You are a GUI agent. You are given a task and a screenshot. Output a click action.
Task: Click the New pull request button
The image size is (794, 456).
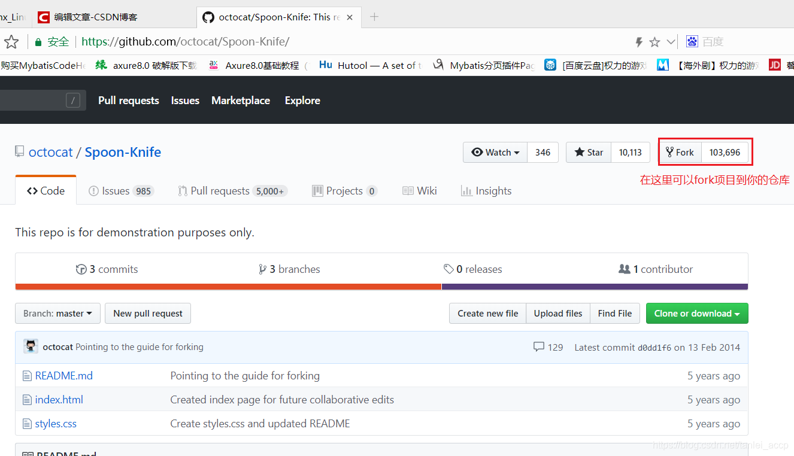click(x=148, y=314)
